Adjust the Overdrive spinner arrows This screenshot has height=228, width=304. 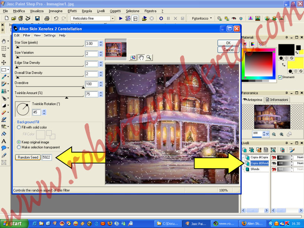(101, 84)
